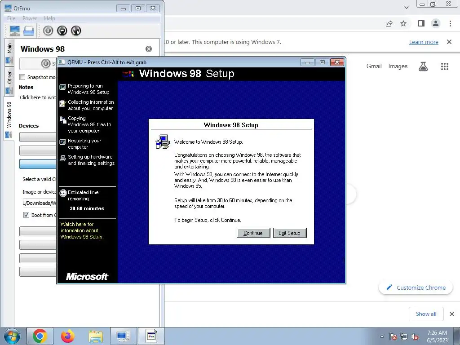
Task: Click Continue in Windows 98 Setup
Action: coord(253,233)
